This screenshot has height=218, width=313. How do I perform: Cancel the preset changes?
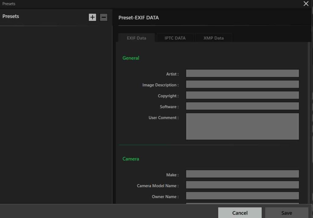(x=240, y=213)
